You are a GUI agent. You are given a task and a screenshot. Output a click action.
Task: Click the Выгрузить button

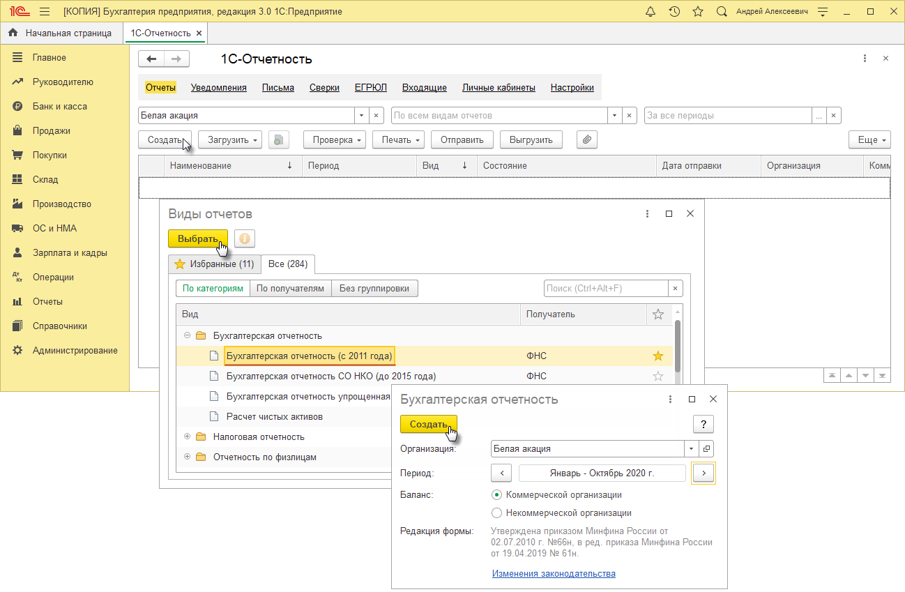pyautogui.click(x=531, y=139)
